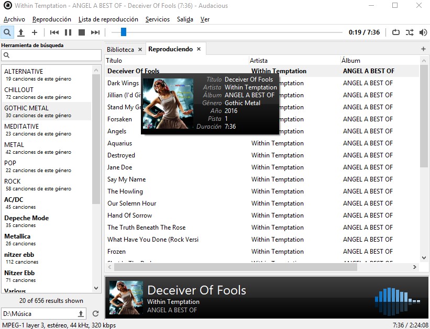Click the plus icon to add files

coord(34,32)
